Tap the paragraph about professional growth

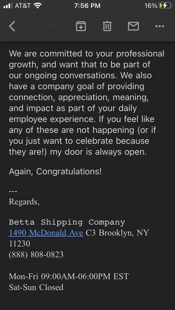coord(87,103)
